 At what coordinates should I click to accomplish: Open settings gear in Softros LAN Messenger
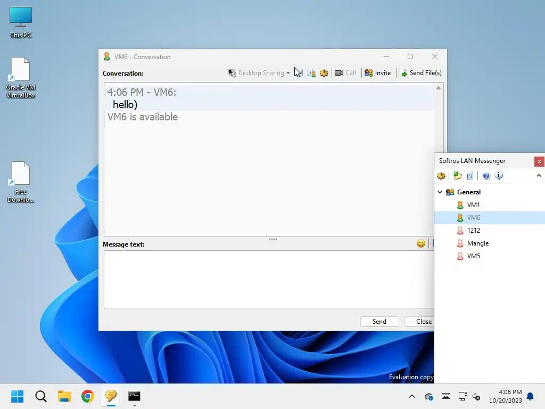pyautogui.click(x=441, y=176)
